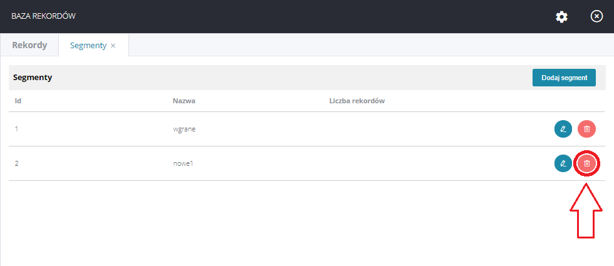Select the wgrane name cell
Image resolution: width=614 pixels, height=266 pixels.
pyautogui.click(x=184, y=129)
